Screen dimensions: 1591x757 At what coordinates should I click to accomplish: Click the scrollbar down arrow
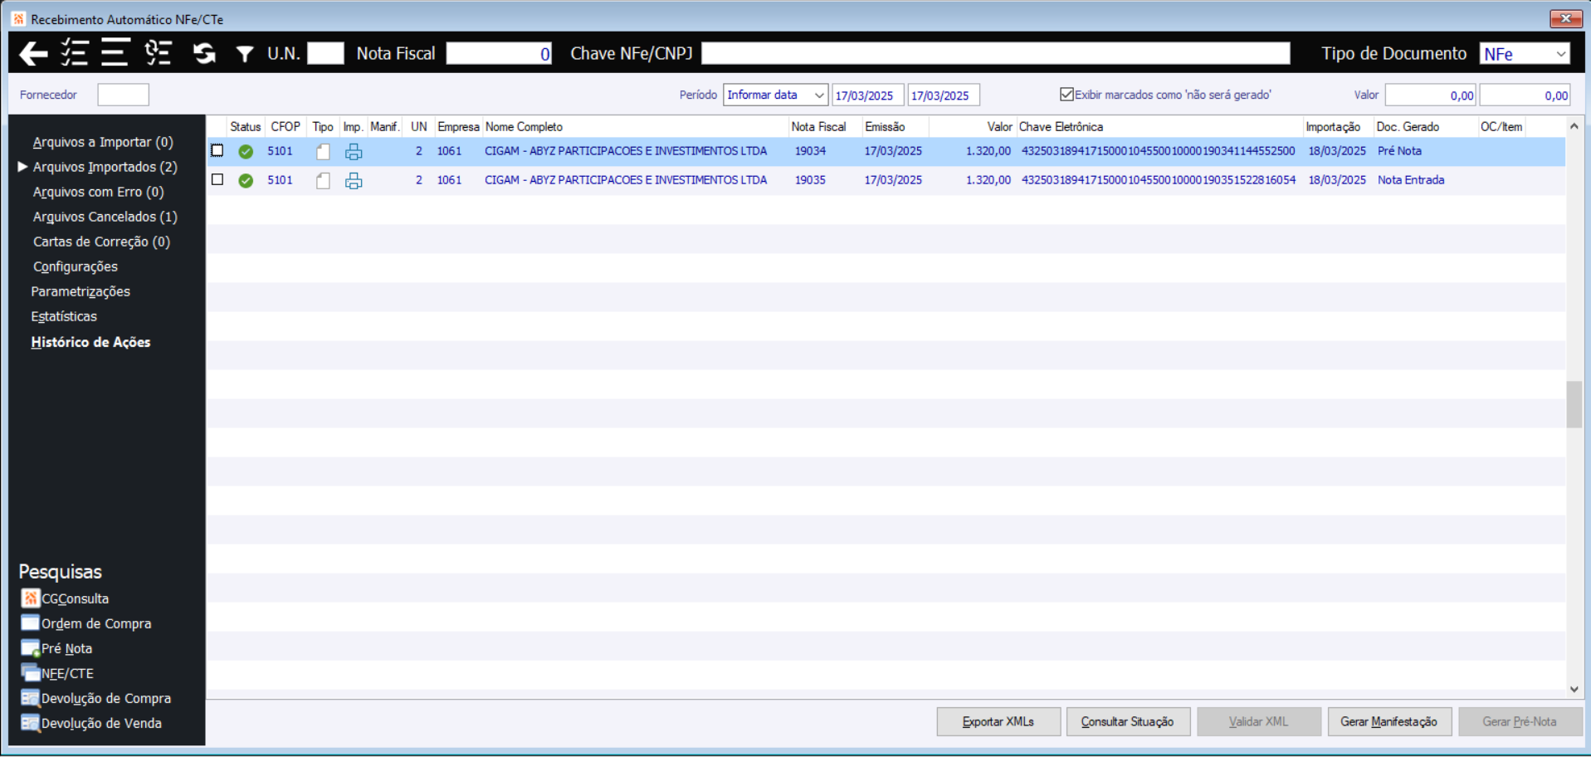tap(1574, 689)
